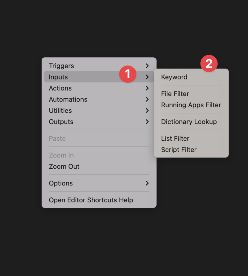The width and height of the screenshot is (248, 276).
Task: Click the Outputs menu label
Action: click(x=61, y=122)
